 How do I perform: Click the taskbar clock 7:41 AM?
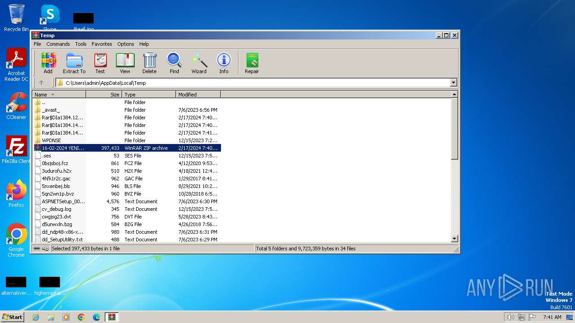tap(552, 317)
